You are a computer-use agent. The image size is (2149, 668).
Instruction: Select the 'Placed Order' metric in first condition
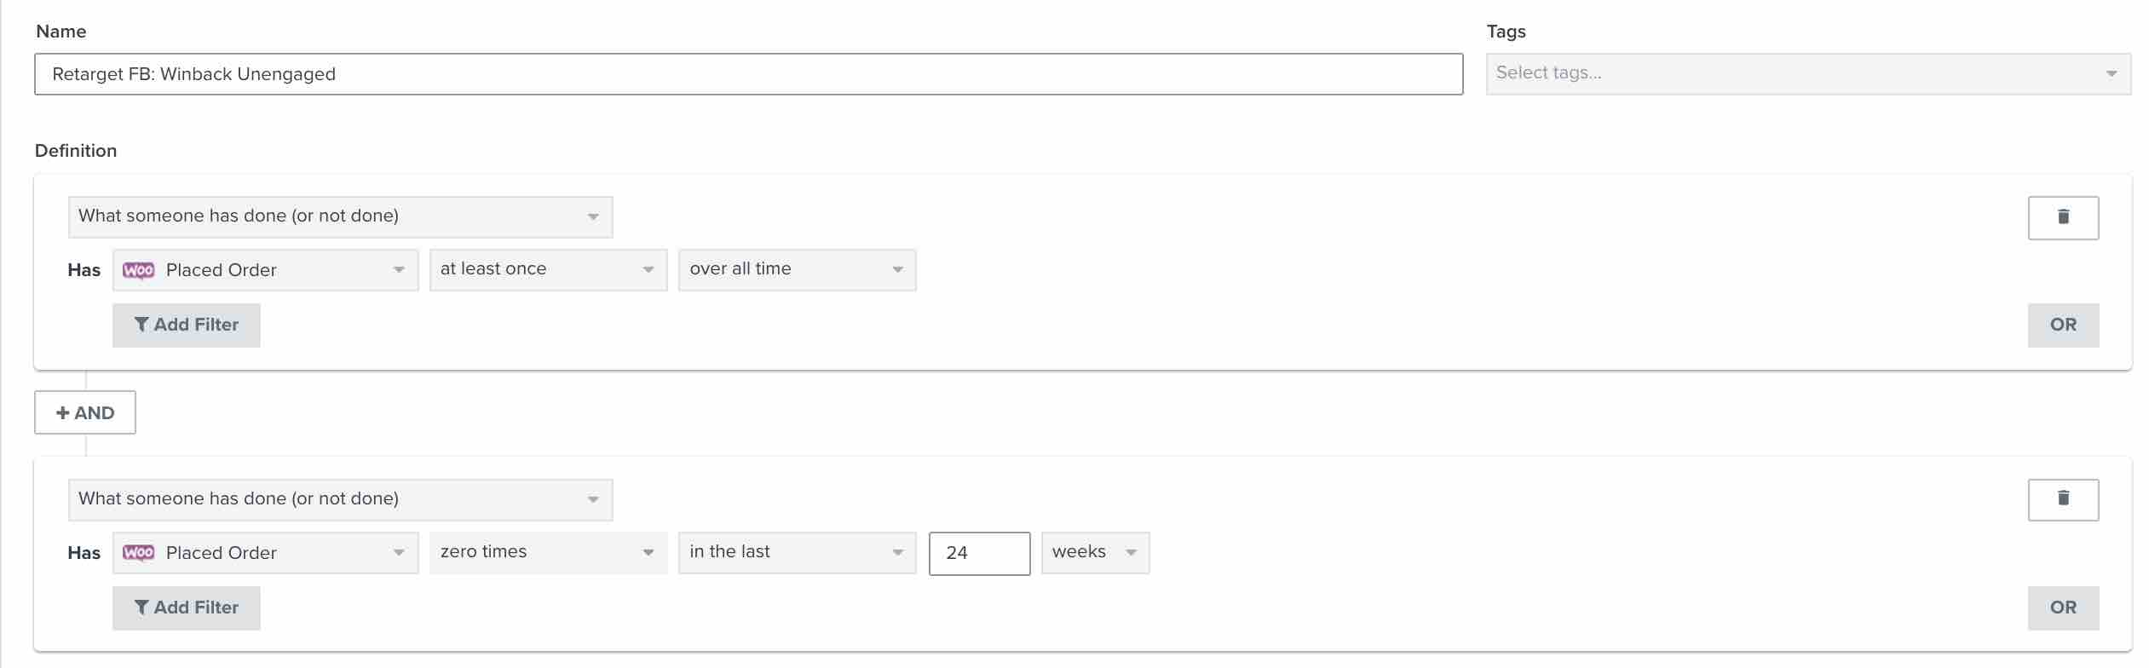point(264,269)
